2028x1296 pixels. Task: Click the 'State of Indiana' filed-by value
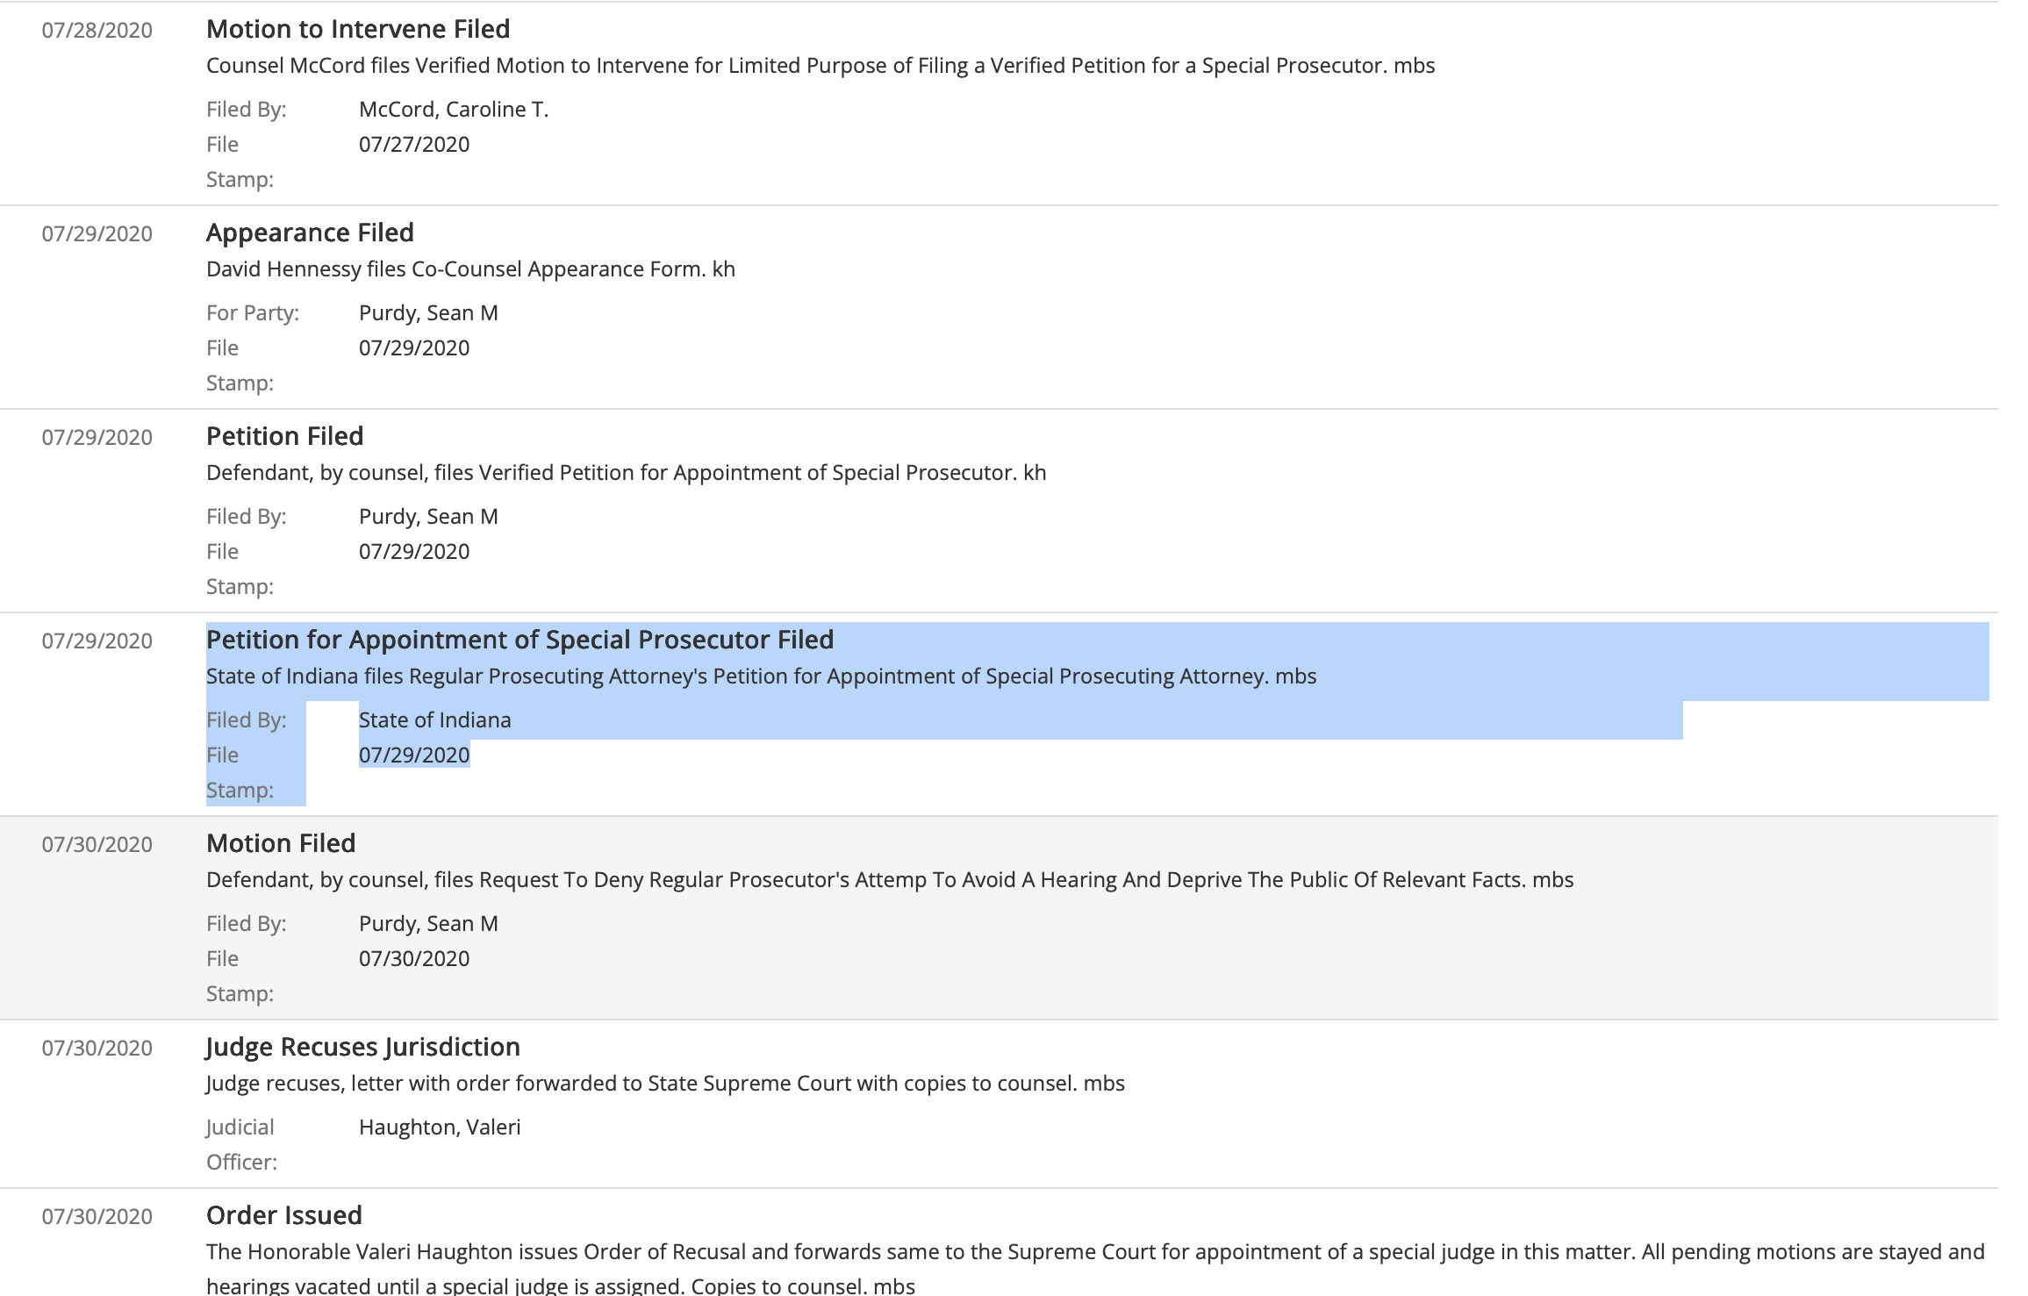(434, 720)
